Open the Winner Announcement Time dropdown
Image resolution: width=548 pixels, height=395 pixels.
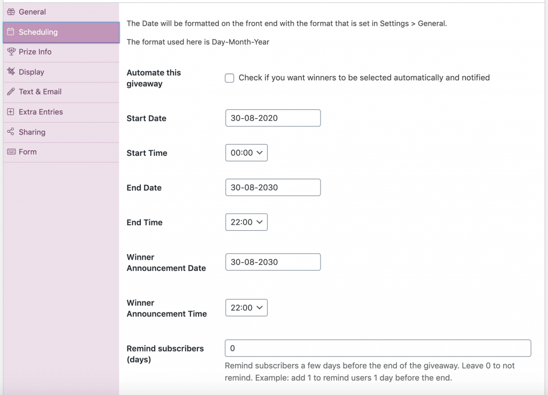[246, 308]
